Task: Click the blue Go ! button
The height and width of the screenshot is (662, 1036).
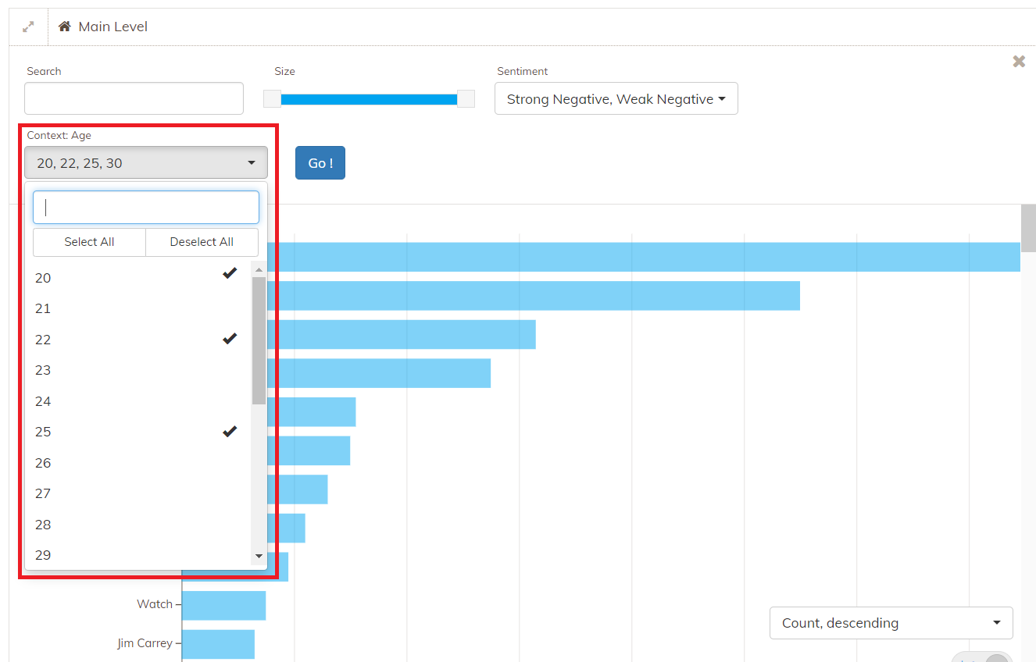Action: [x=320, y=163]
